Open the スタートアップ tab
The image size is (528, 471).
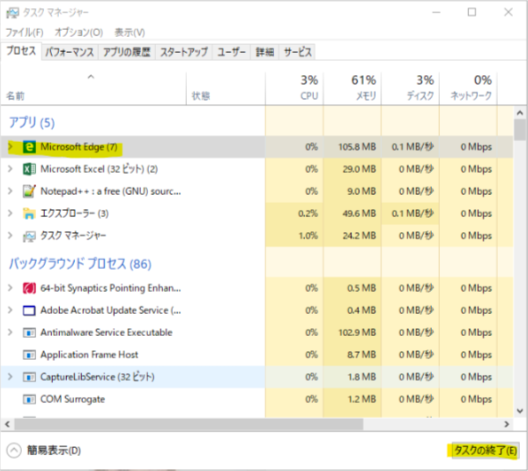click(x=183, y=52)
